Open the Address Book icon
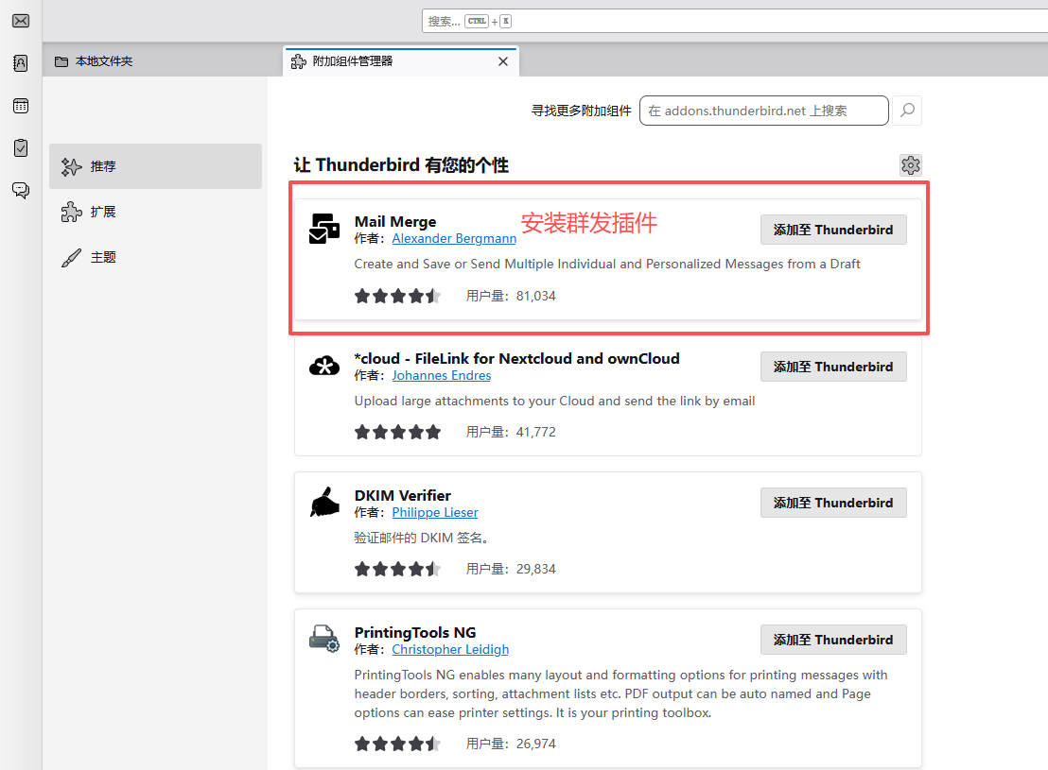 [x=21, y=62]
